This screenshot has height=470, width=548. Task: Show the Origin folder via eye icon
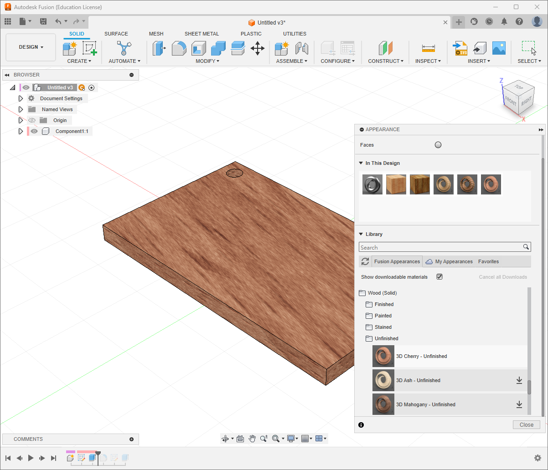[x=32, y=120]
